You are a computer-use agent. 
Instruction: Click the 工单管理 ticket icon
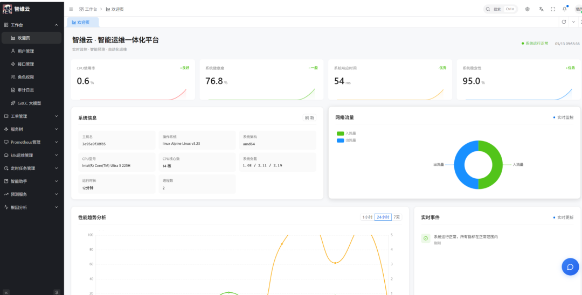click(x=6, y=116)
